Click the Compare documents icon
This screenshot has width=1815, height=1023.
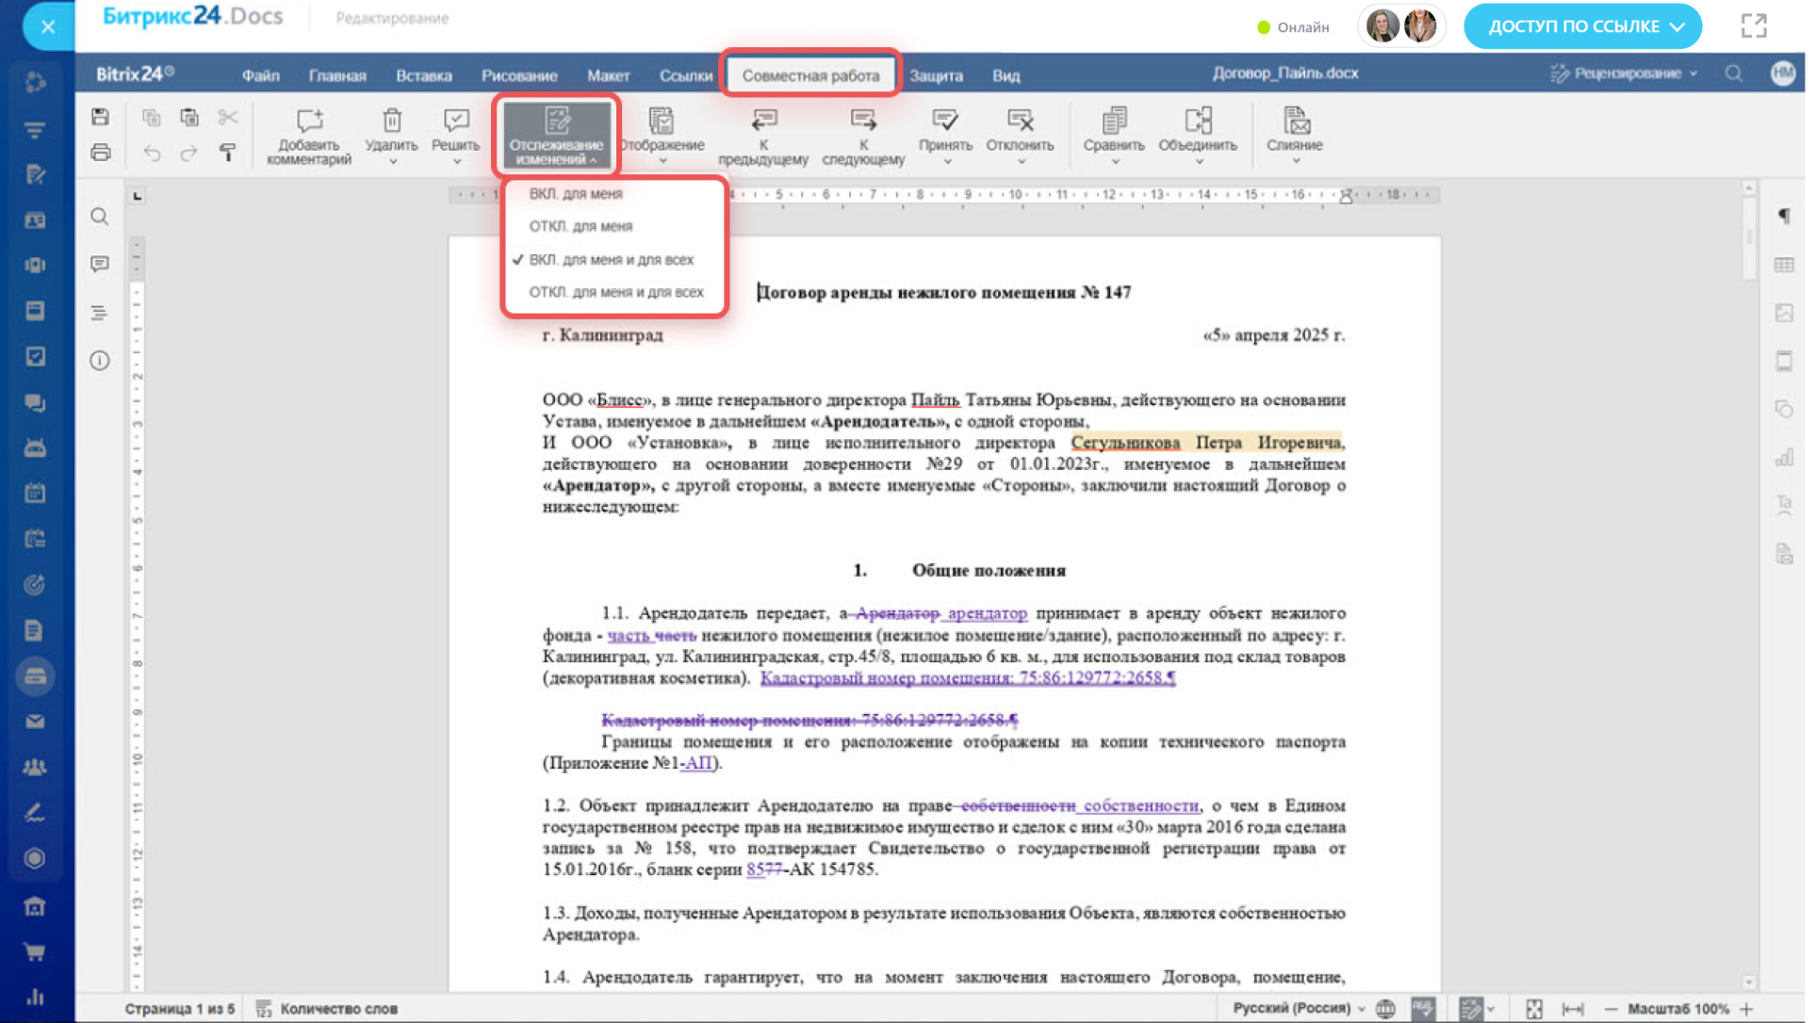[1113, 121]
